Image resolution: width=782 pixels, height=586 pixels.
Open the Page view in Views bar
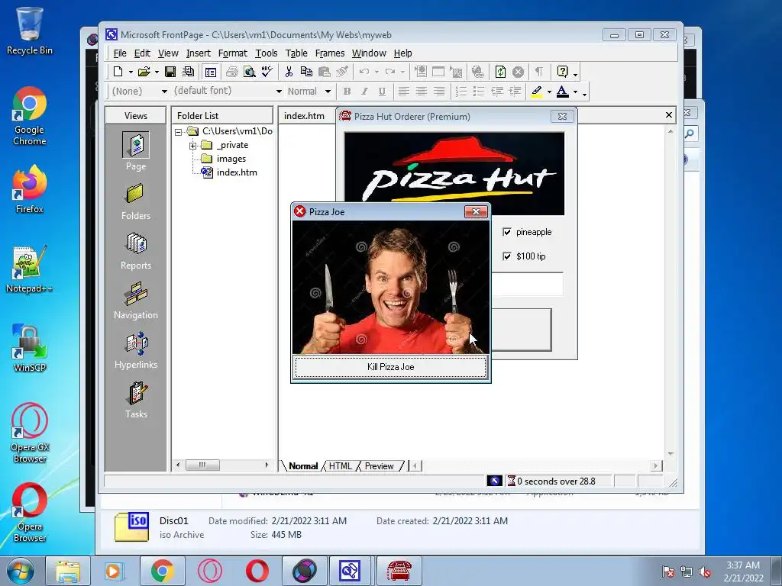click(x=136, y=151)
